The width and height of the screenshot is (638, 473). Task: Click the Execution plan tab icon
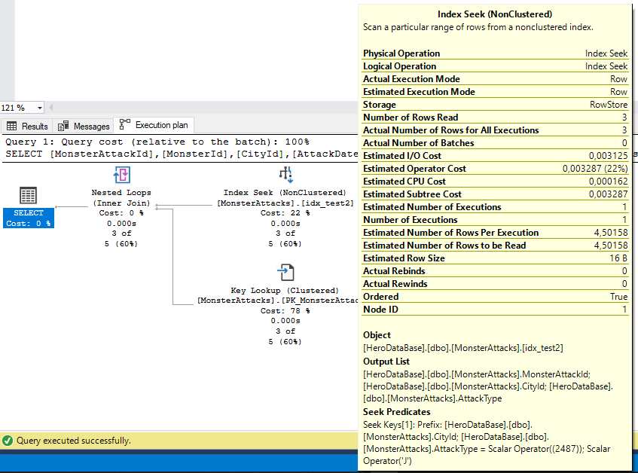tap(124, 124)
